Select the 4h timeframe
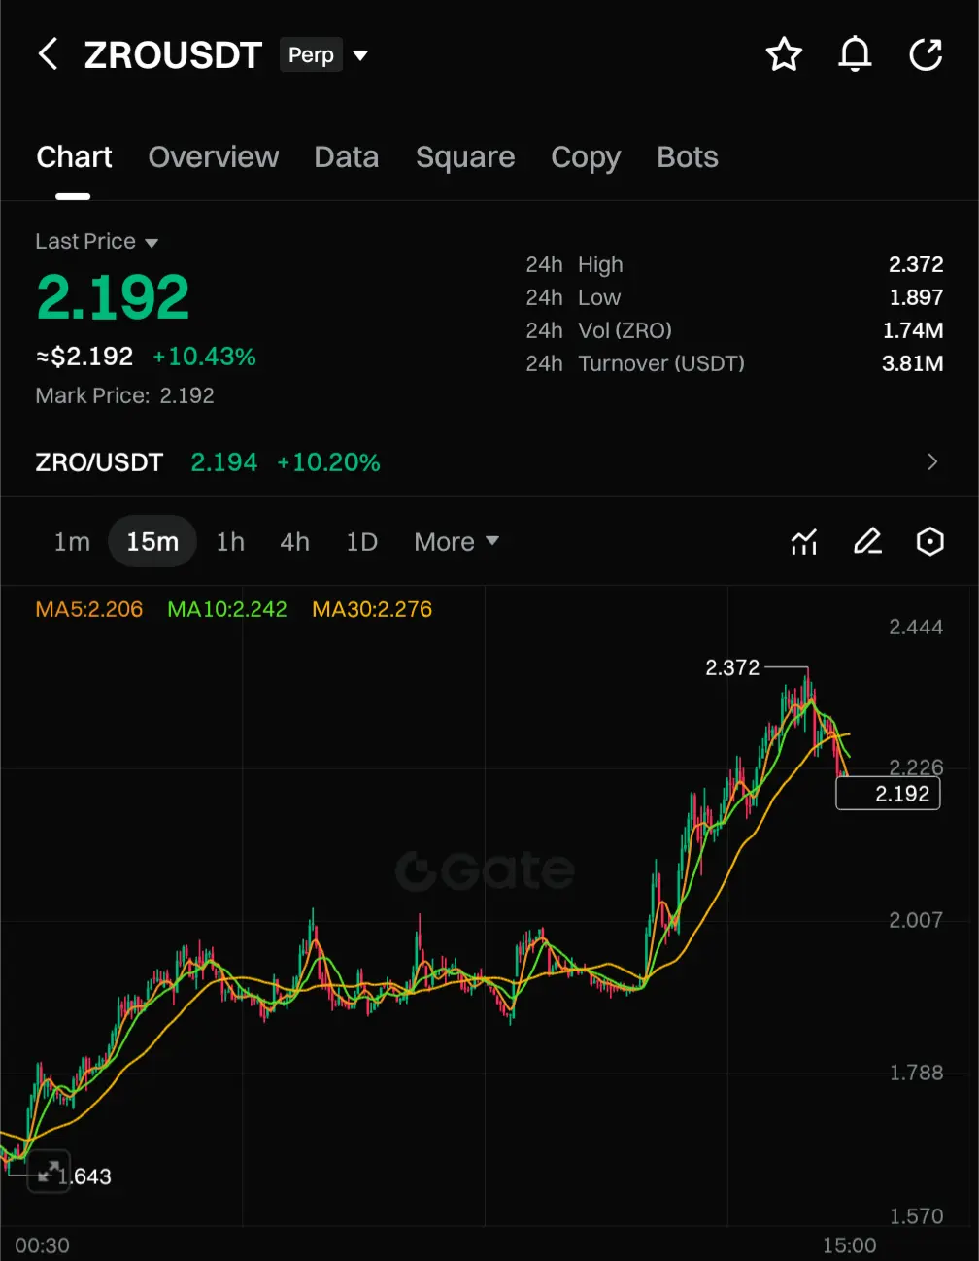Screen dimensions: 979x1261 294,542
